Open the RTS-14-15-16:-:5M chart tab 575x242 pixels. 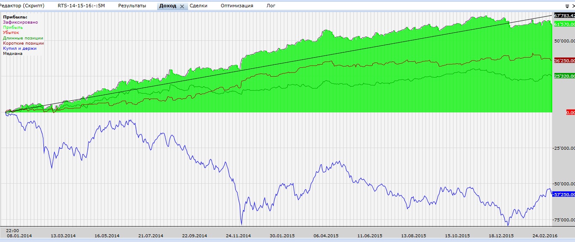pyautogui.click(x=81, y=6)
